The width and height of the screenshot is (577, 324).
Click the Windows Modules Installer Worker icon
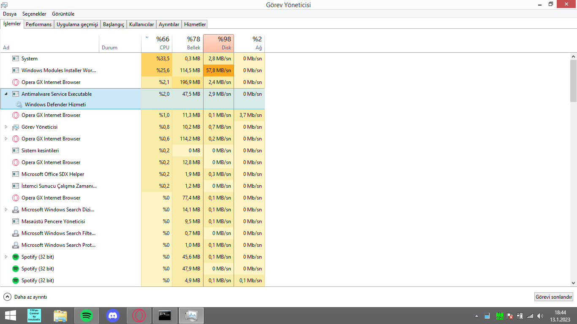[x=16, y=70]
